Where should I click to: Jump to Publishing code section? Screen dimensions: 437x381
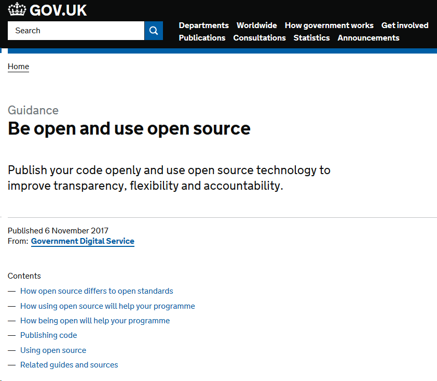tap(49, 335)
